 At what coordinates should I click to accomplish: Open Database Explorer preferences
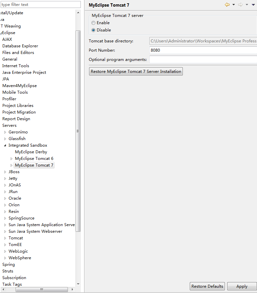[x=20, y=46]
